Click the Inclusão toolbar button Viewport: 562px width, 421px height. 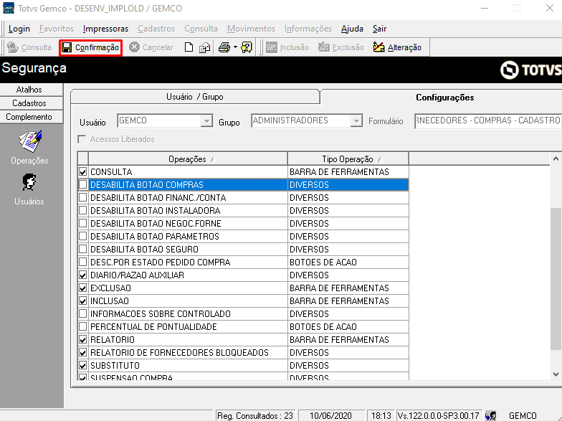287,47
